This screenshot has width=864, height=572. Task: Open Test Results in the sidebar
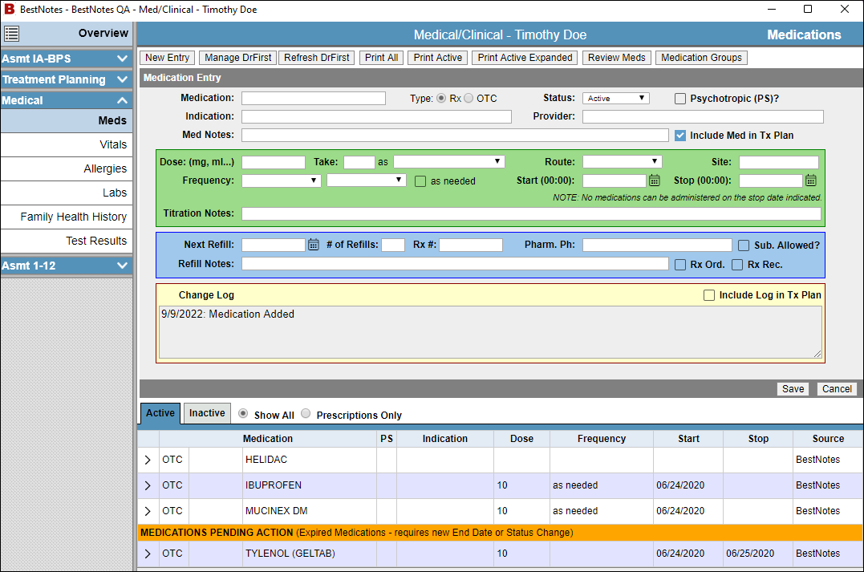point(67,241)
